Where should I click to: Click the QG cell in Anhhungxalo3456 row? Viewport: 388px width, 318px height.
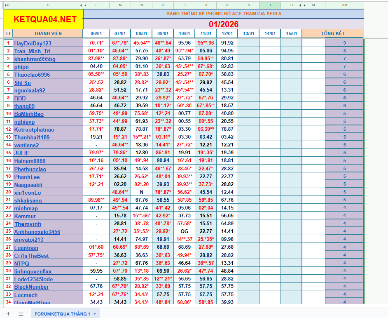click(185, 231)
